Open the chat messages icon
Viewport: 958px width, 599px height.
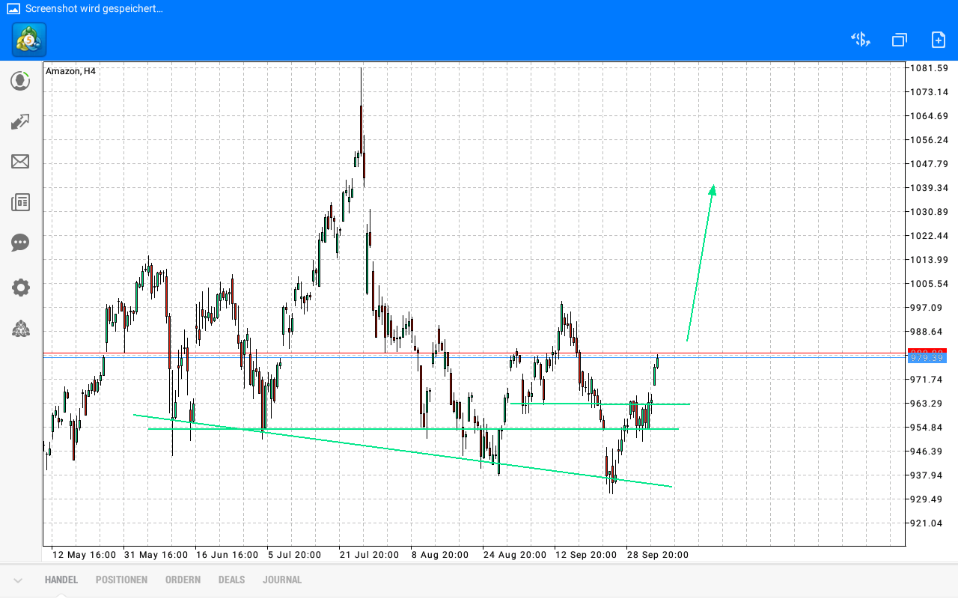pos(20,243)
